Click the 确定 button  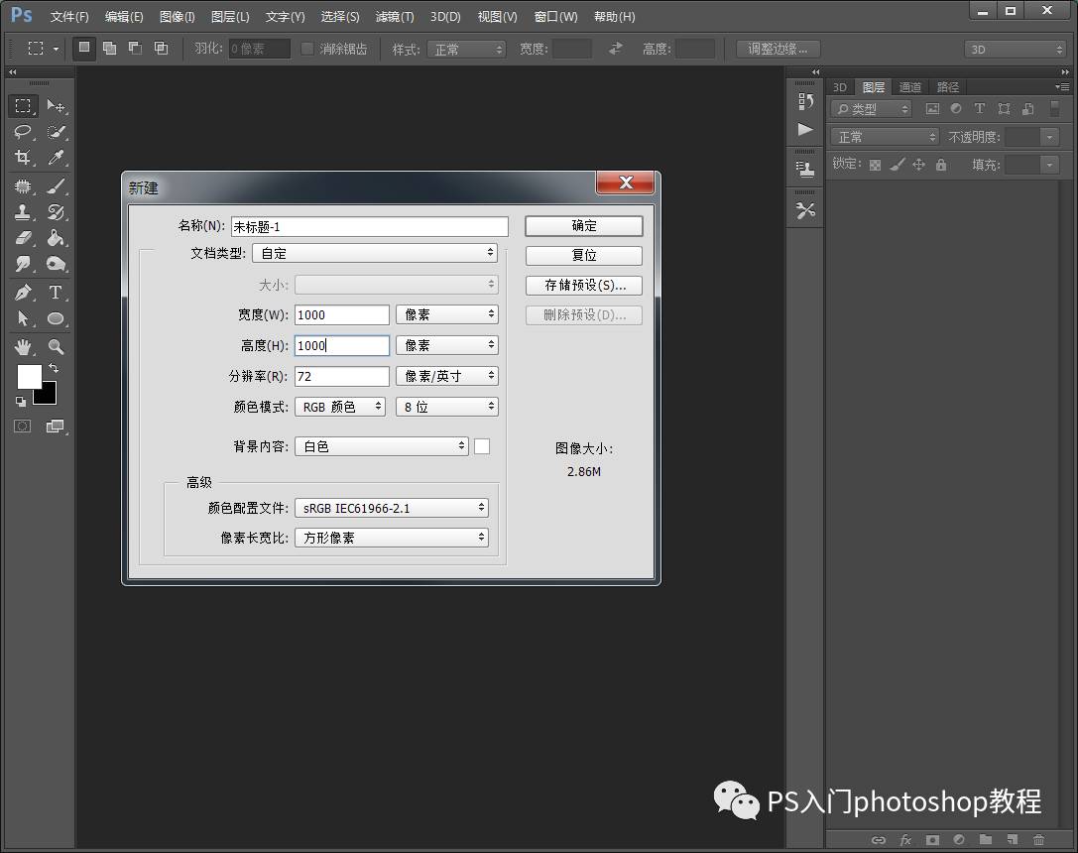[584, 226]
